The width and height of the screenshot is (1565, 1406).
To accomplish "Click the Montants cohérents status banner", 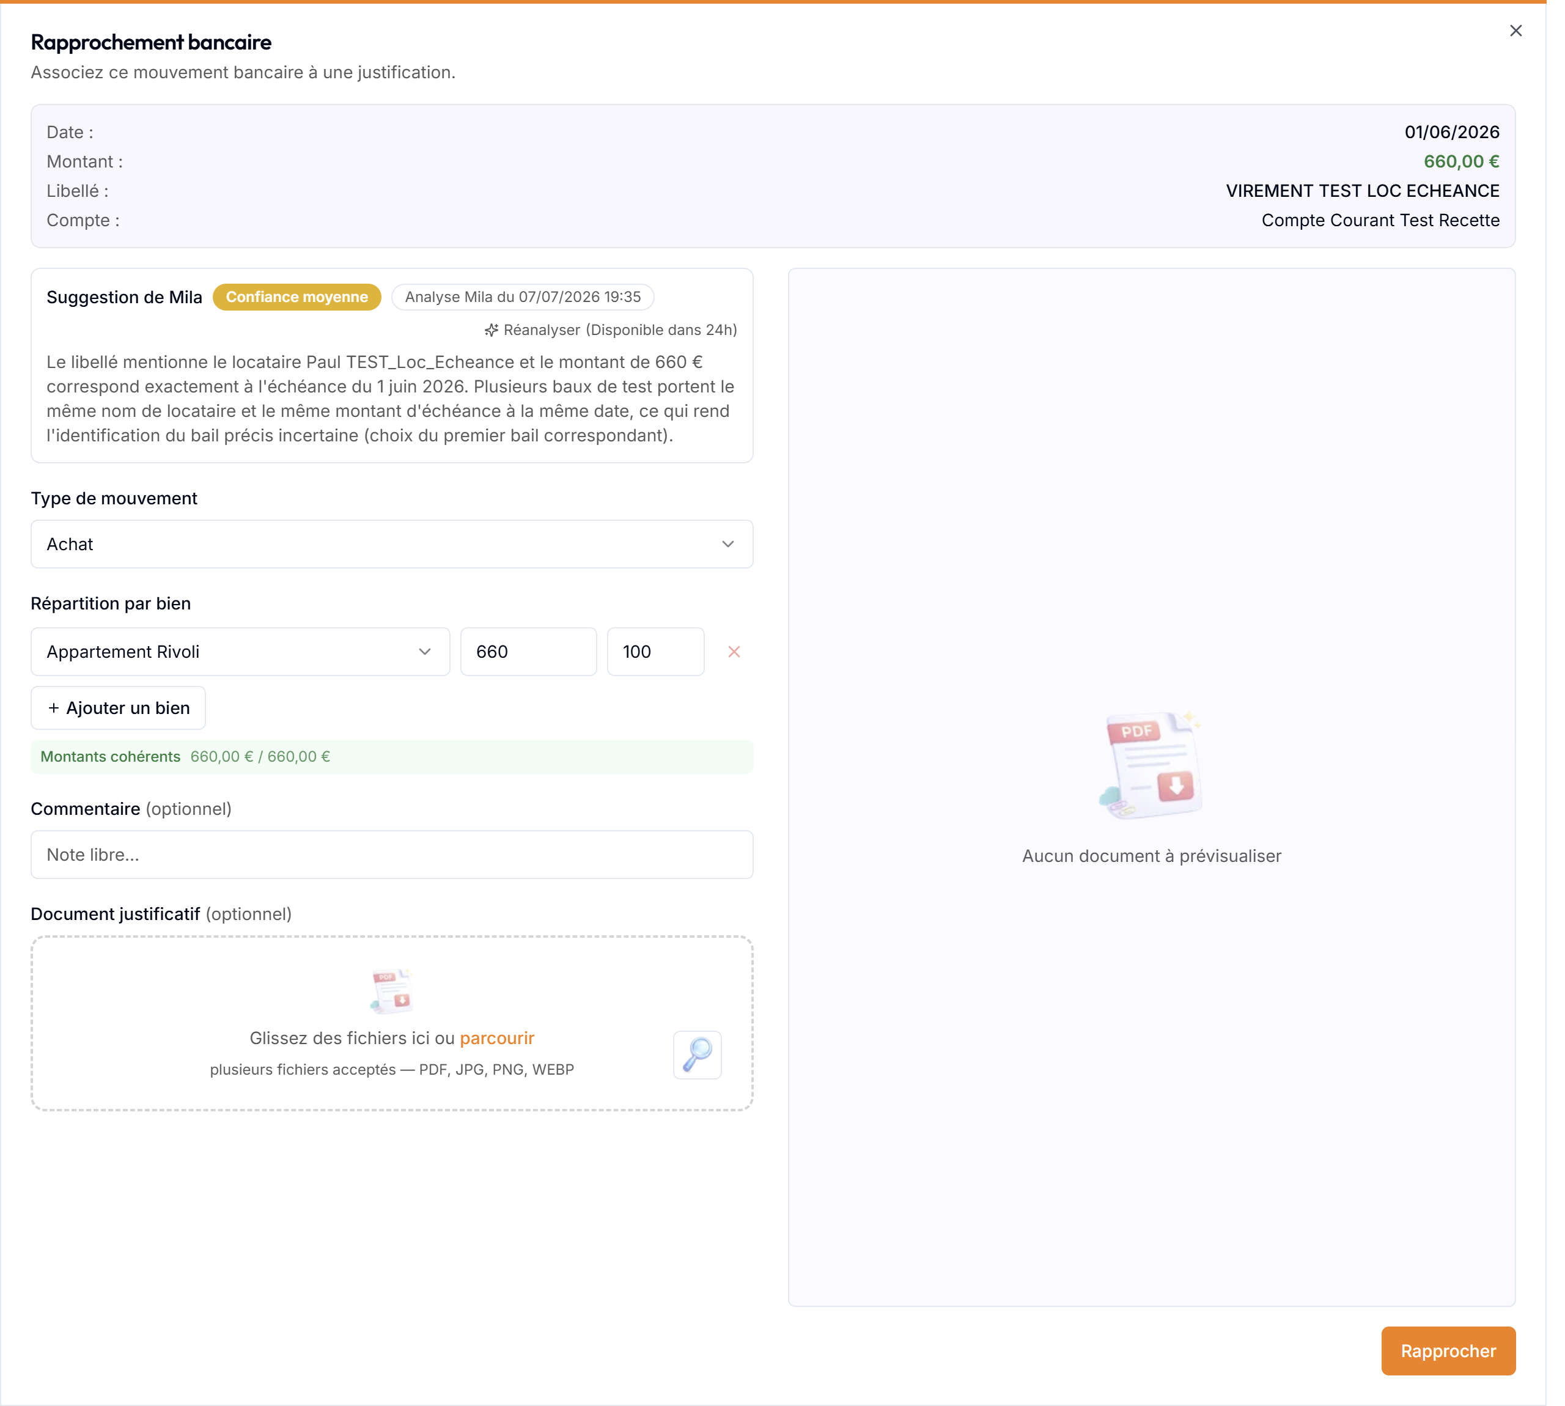I will [392, 757].
